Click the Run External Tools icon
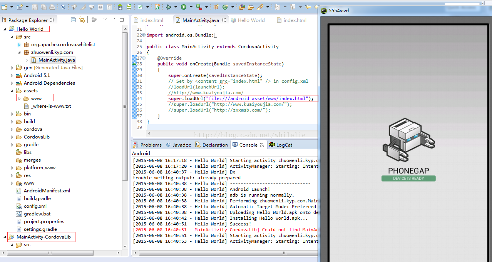Screen dimensions: 492x262 (199, 7)
